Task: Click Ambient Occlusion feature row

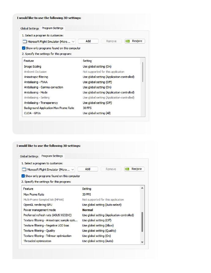Action: (81, 72)
